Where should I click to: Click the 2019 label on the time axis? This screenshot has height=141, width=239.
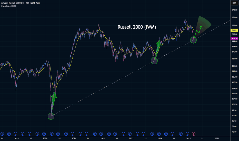pos(16,138)
